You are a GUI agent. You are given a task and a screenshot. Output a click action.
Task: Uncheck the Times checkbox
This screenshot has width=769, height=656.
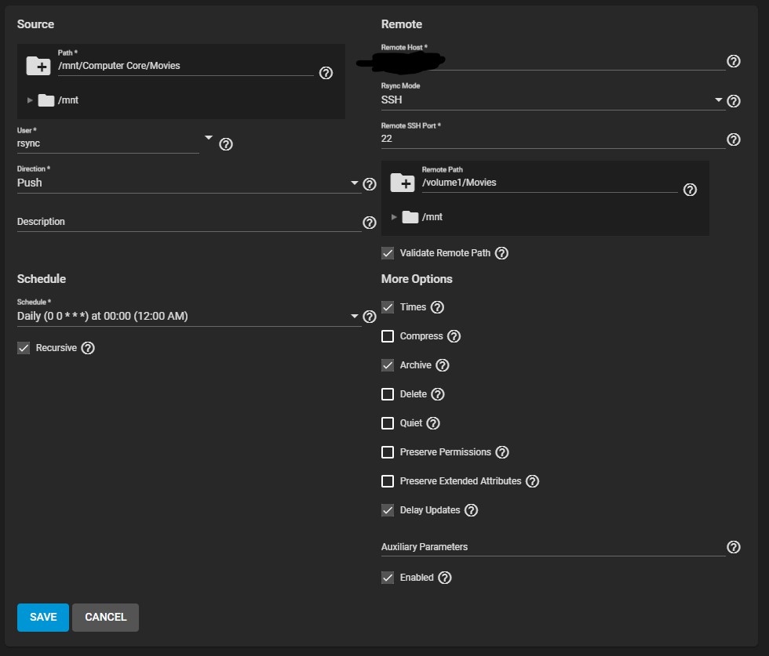[x=388, y=307]
